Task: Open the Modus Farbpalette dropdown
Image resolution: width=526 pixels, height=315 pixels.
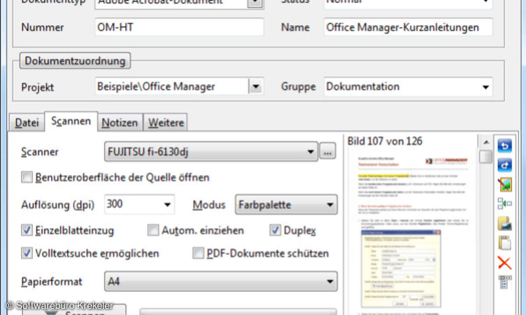Action: pyautogui.click(x=286, y=204)
